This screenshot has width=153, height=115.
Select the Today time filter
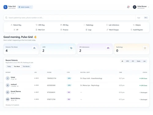point(9,67)
